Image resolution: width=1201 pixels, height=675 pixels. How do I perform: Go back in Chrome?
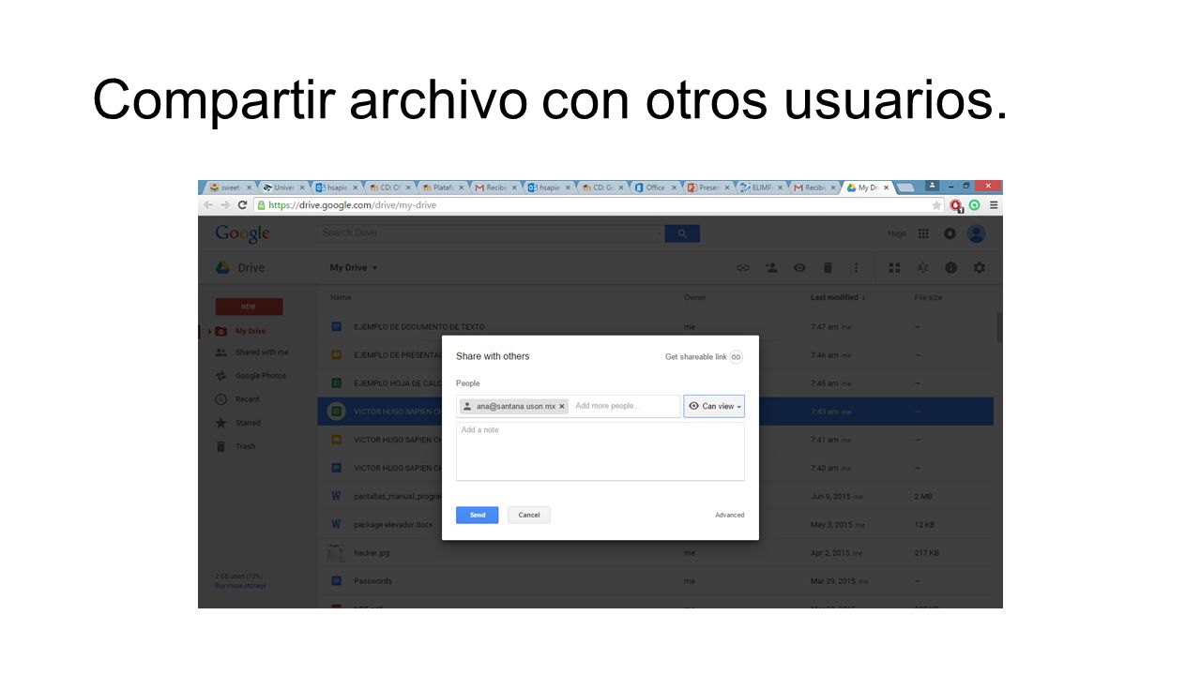click(x=208, y=205)
